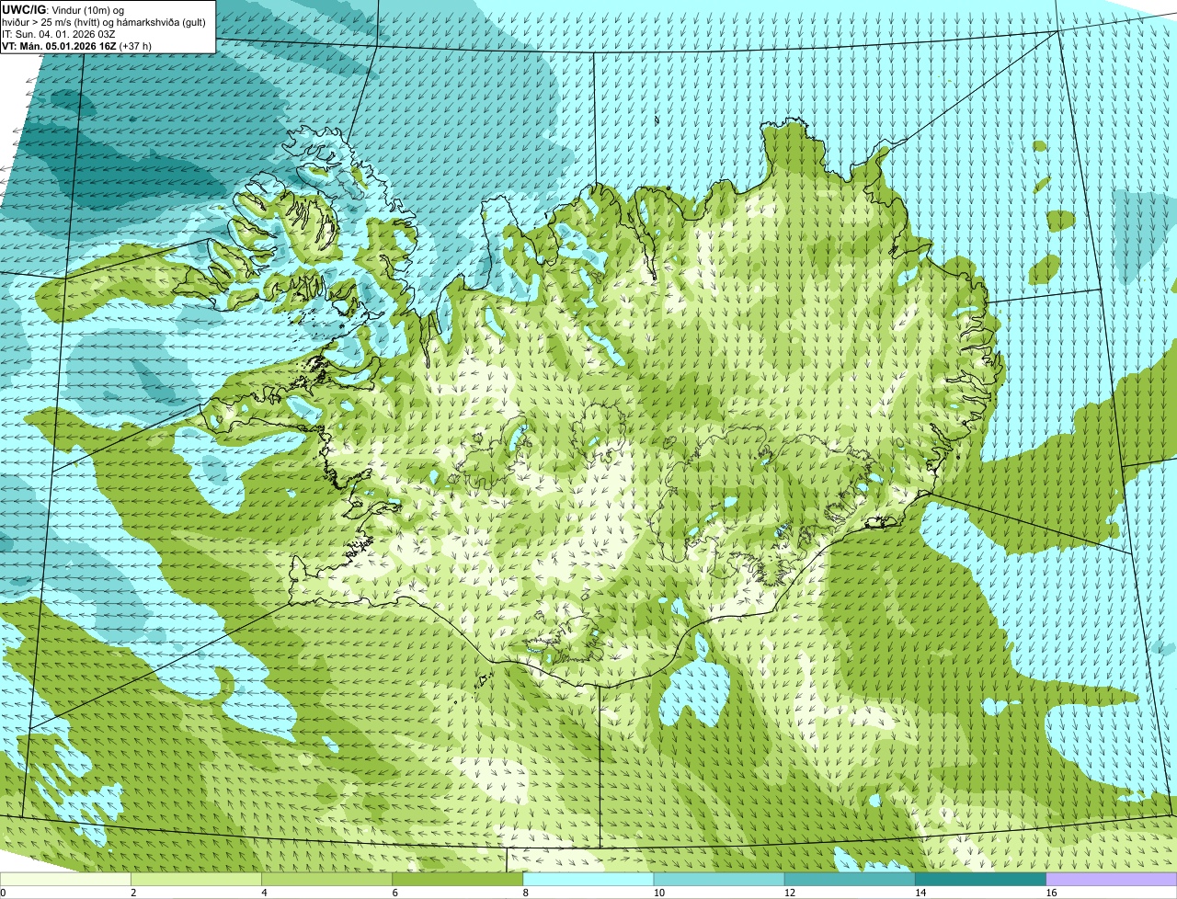The height and width of the screenshot is (899, 1177).
Task: Click the valid time "VT: Mán. 05.01.2026 16Z (+37 h)"
Action: (x=77, y=46)
